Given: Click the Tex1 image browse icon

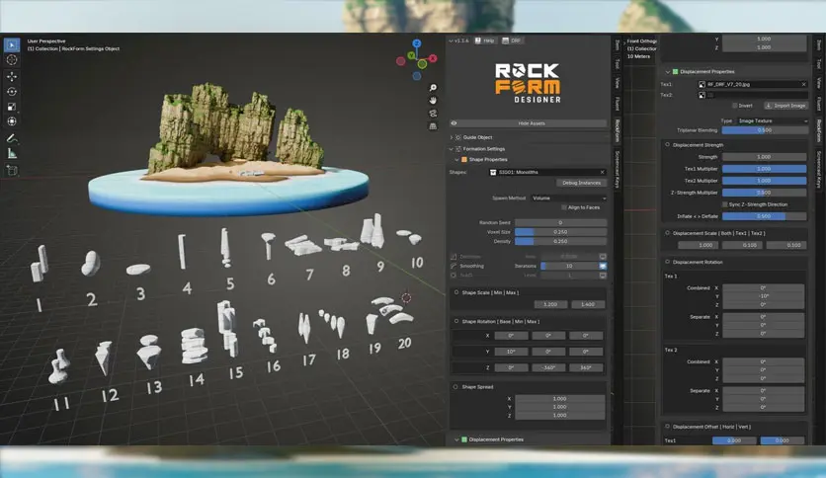Looking at the screenshot, I should pyautogui.click(x=702, y=84).
